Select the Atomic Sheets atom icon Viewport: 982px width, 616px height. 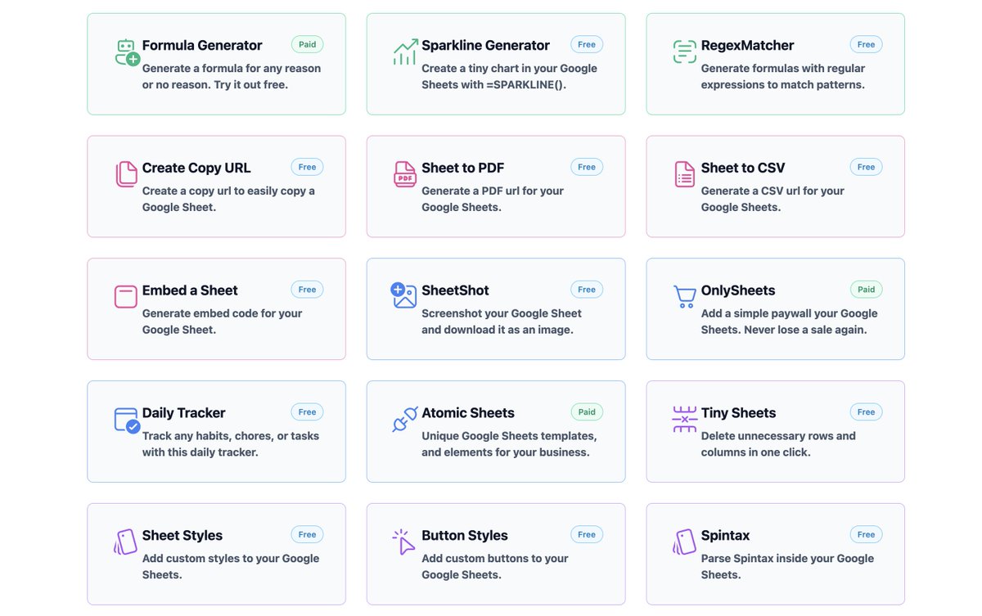click(404, 419)
